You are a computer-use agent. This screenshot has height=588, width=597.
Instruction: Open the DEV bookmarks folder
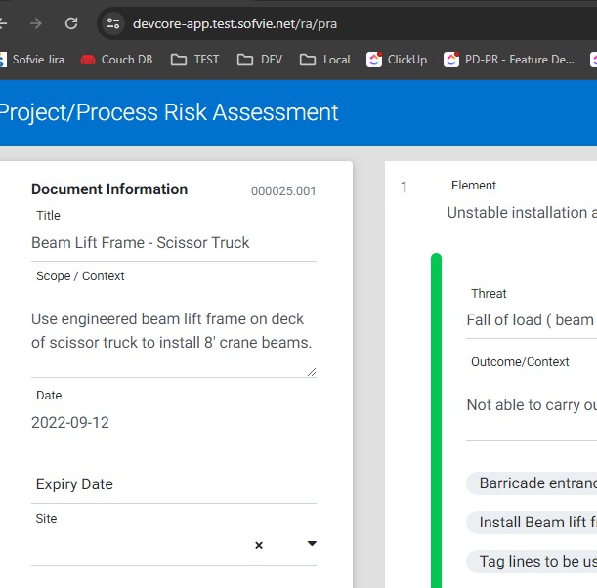click(x=260, y=60)
